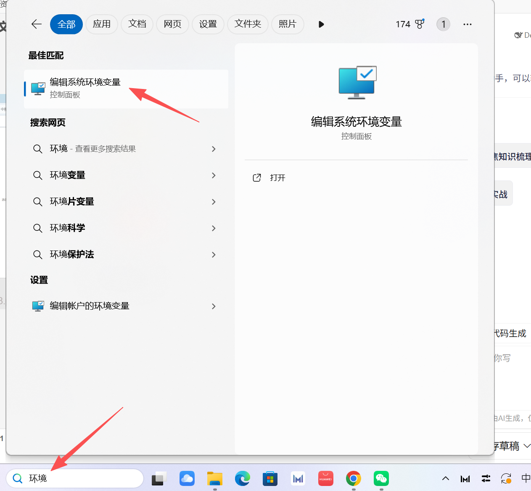
Task: Click the user profile circle showing 1
Action: point(443,24)
